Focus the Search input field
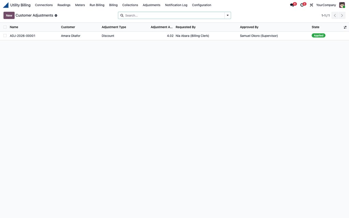The width and height of the screenshot is (349, 218). pyautogui.click(x=174, y=15)
